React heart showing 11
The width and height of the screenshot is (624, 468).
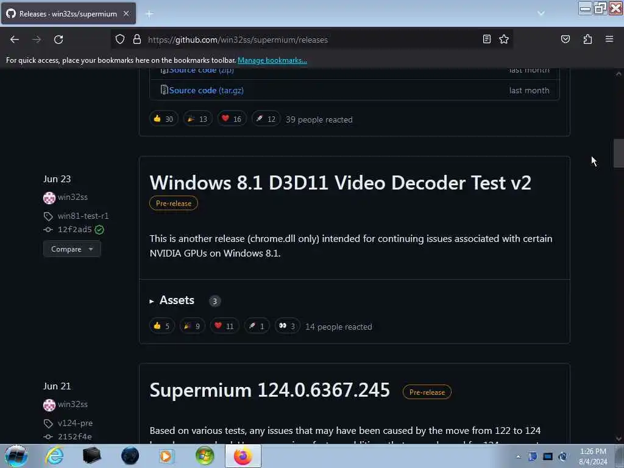point(224,326)
